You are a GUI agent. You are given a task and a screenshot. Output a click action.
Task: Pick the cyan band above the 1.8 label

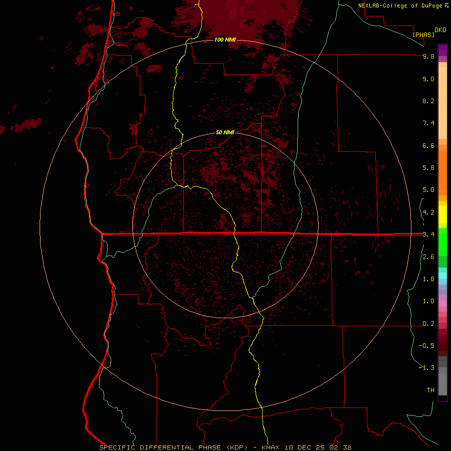click(442, 276)
